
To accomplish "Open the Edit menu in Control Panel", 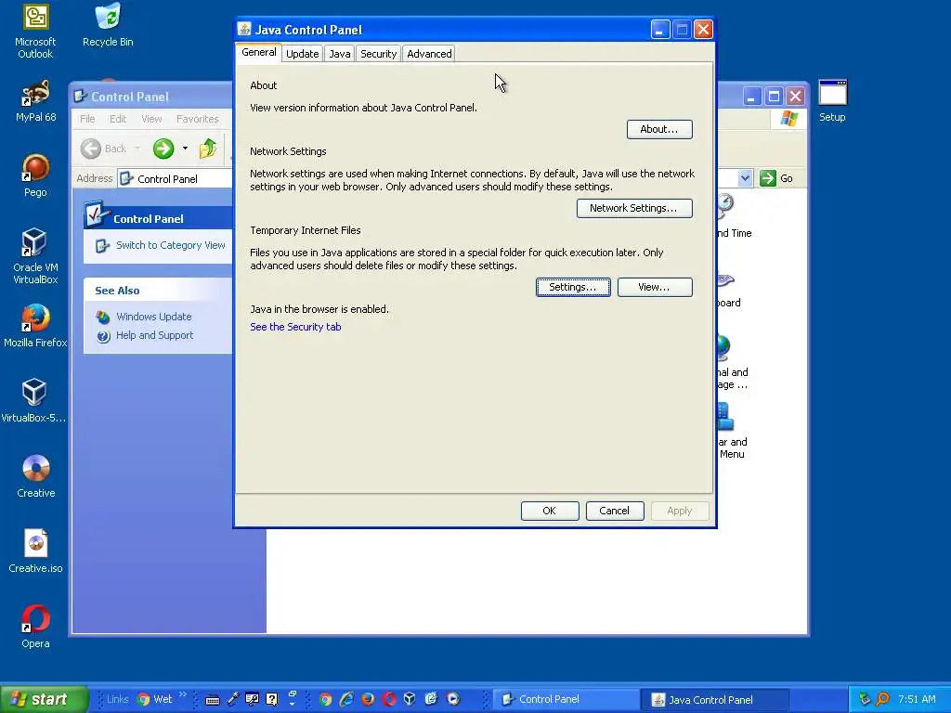I will point(118,119).
